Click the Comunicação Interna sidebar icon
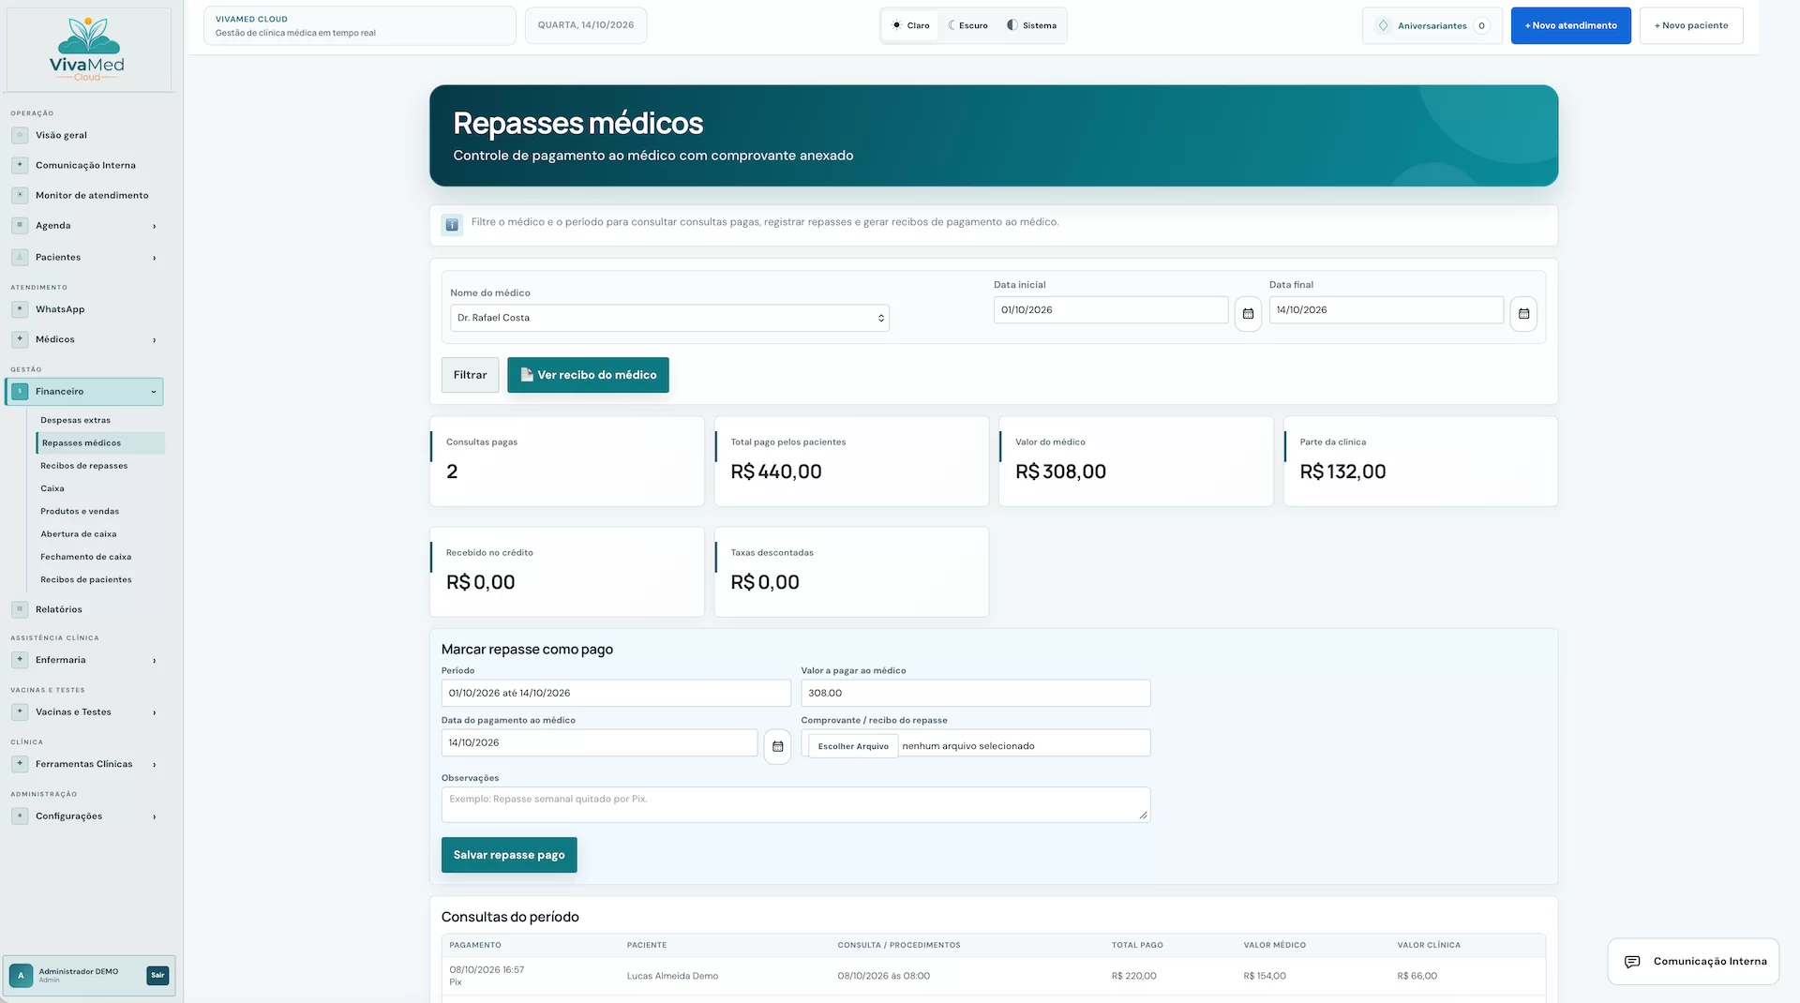Viewport: 1800px width, 1003px height. tap(20, 165)
